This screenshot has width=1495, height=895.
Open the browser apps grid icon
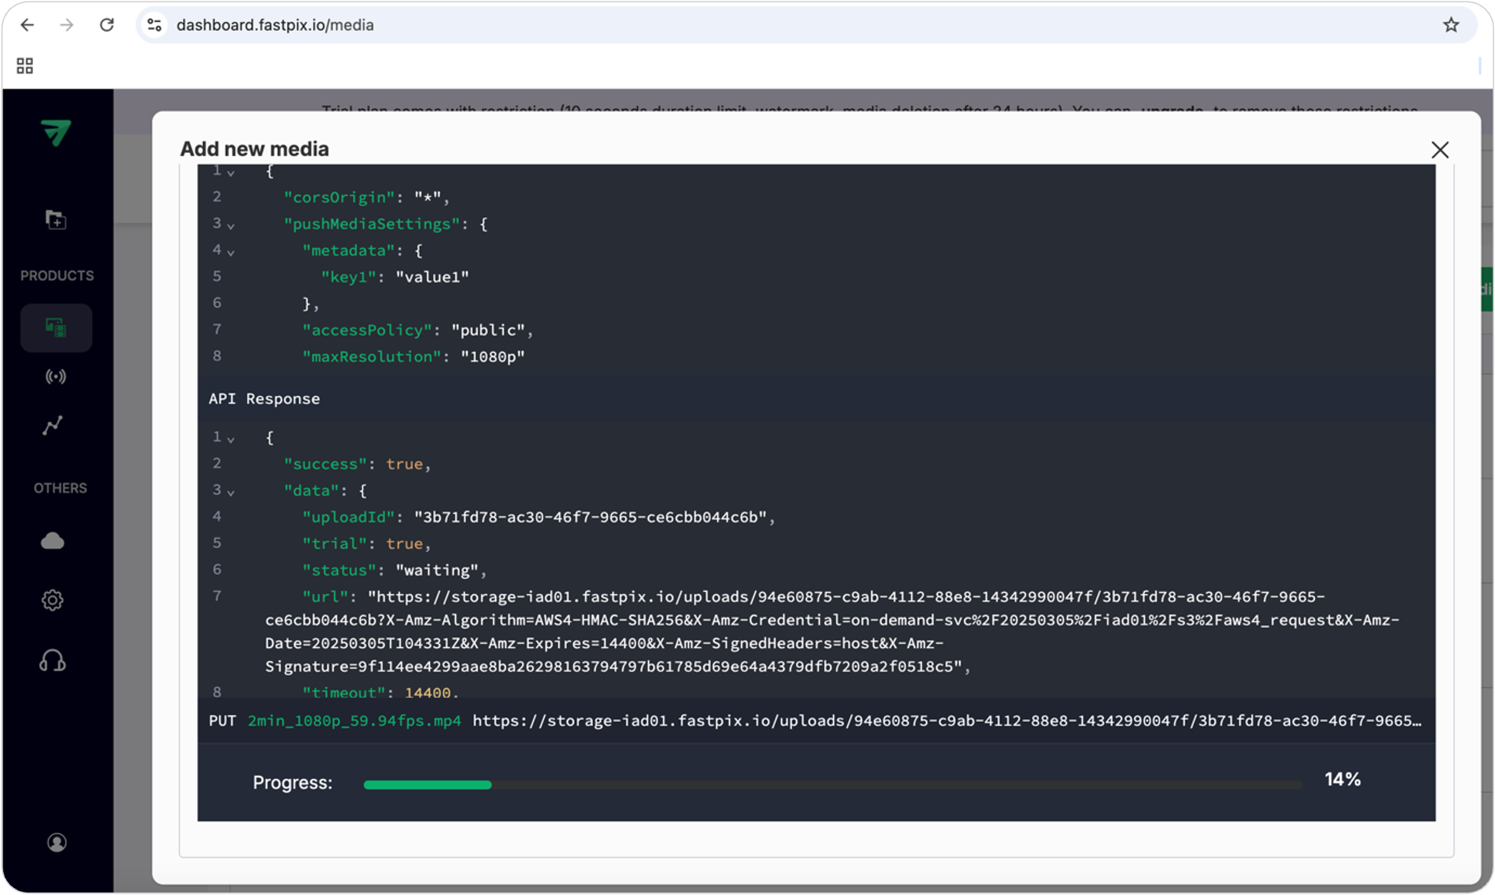[x=25, y=66]
